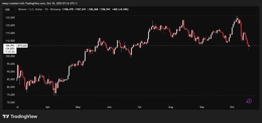The image size is (262, 123).
Task: Click the purple lightning bolt icon
Action: (249, 101)
